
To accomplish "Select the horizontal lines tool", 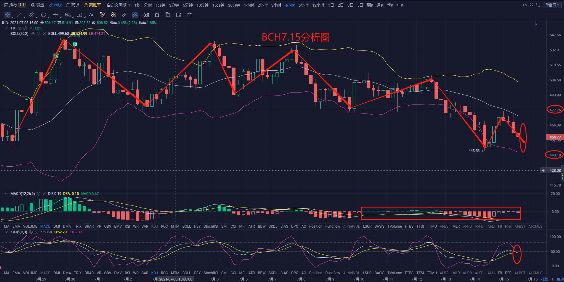I will [x=56, y=15].
